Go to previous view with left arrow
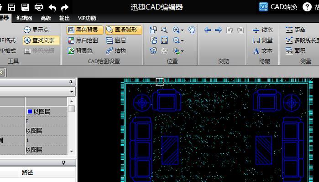The image size is (319, 182). coord(208,30)
